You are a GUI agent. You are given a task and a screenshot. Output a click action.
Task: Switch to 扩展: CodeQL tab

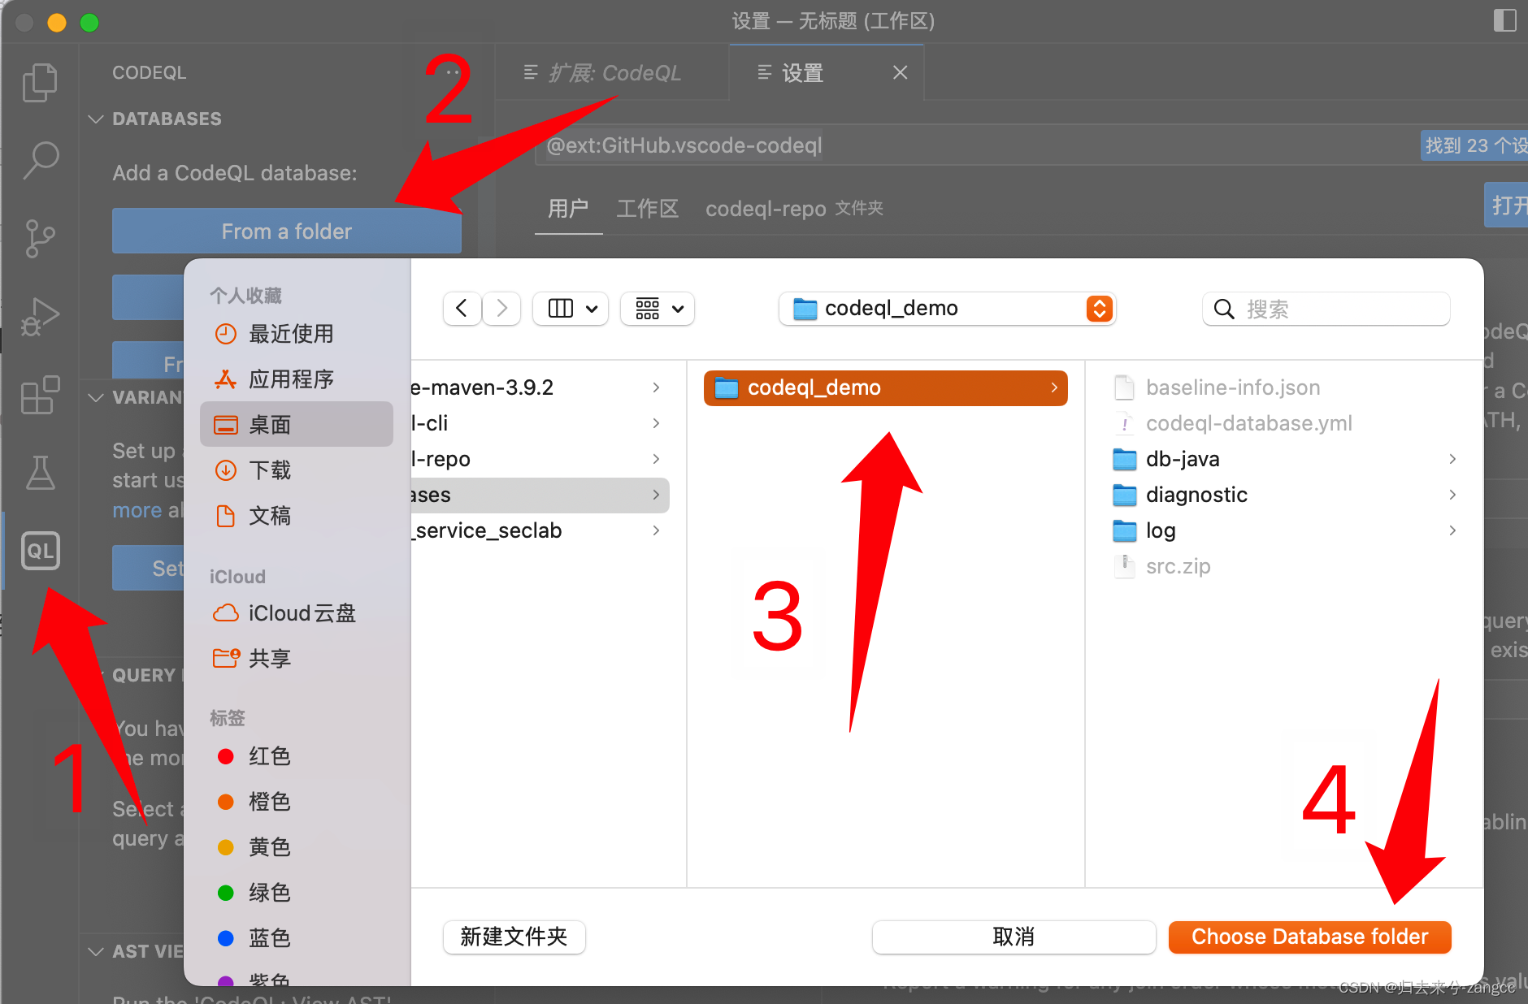pyautogui.click(x=613, y=73)
